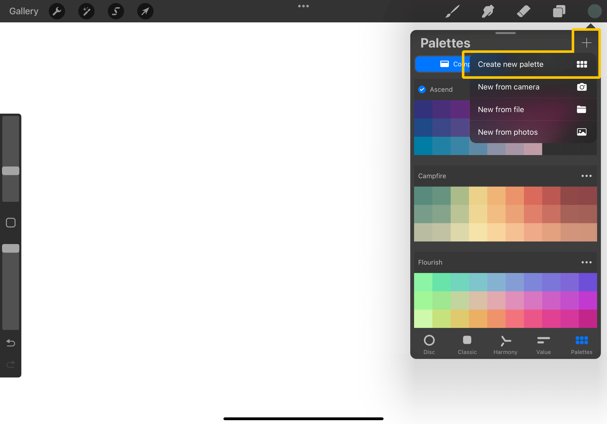The width and height of the screenshot is (607, 424).
Task: Select the Smudge tool
Action: point(488,11)
